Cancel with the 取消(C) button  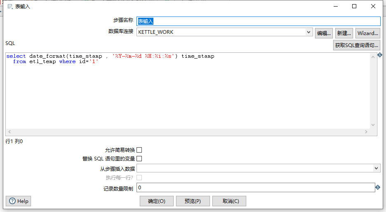229,201
